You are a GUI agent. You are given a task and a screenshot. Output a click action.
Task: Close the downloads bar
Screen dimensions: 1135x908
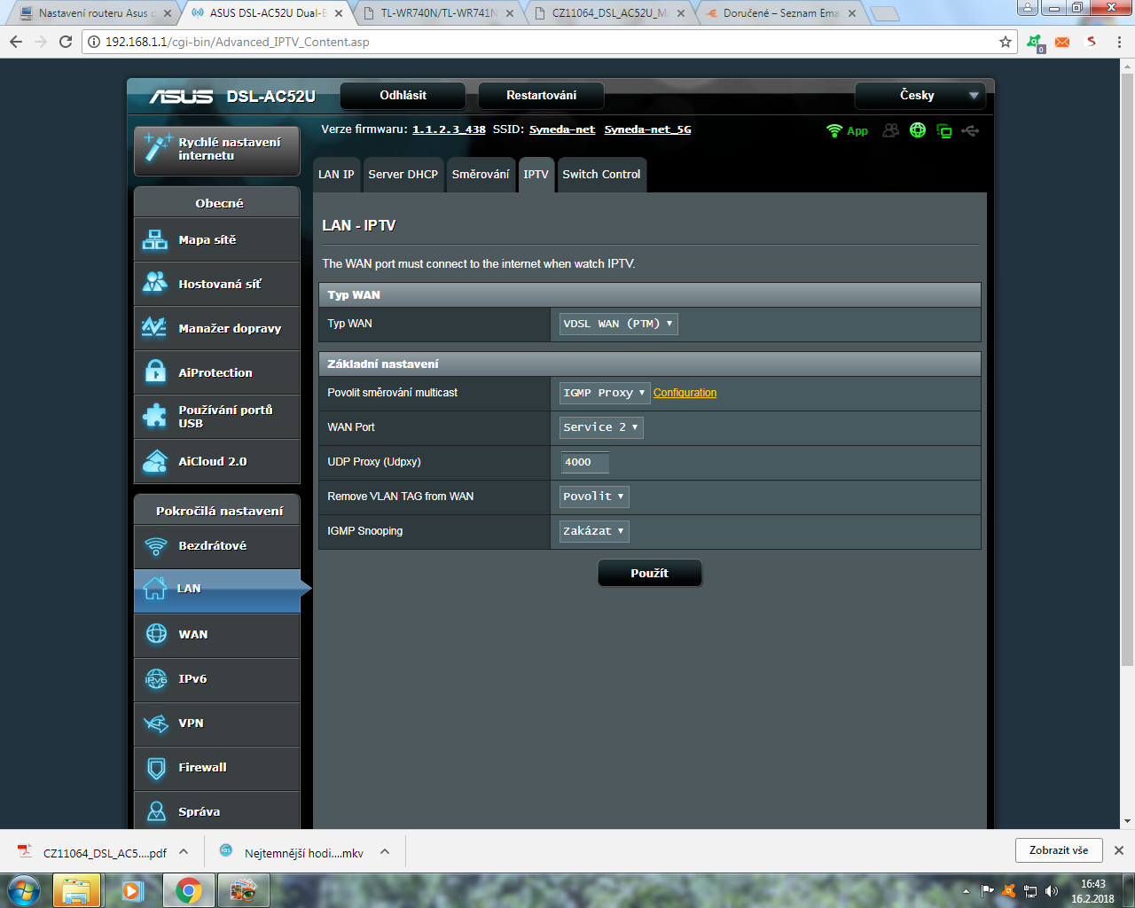pos(1119,850)
